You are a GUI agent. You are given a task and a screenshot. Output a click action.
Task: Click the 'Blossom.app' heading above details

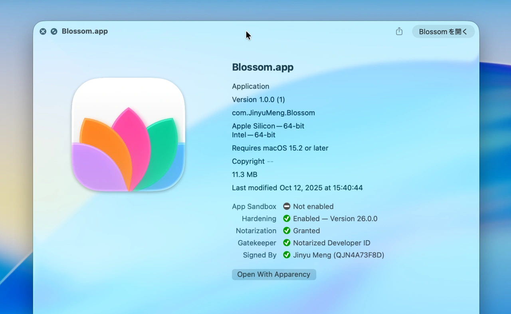[263, 67]
